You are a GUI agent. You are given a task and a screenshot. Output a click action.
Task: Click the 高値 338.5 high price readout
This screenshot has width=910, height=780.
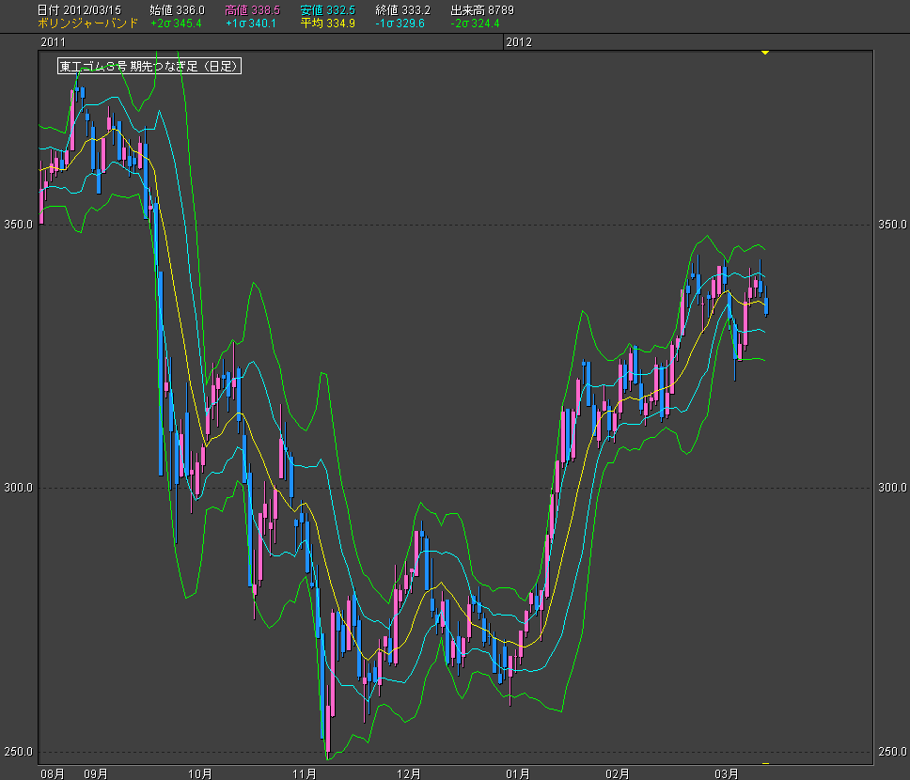pos(252,9)
